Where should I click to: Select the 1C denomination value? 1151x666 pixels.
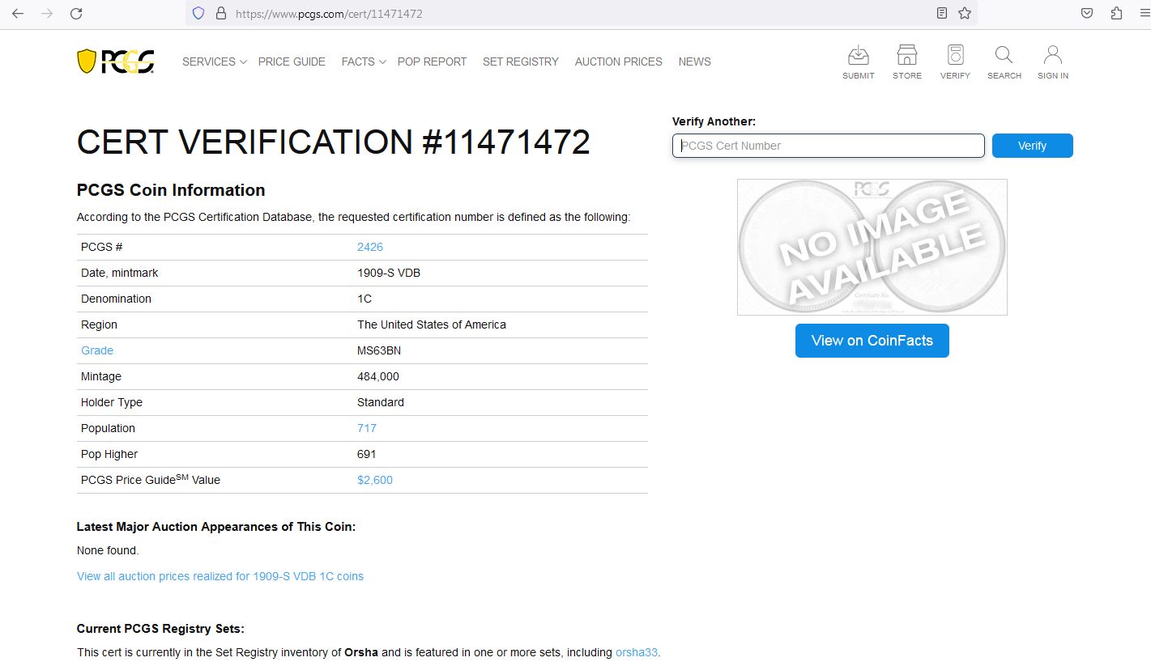click(x=364, y=299)
